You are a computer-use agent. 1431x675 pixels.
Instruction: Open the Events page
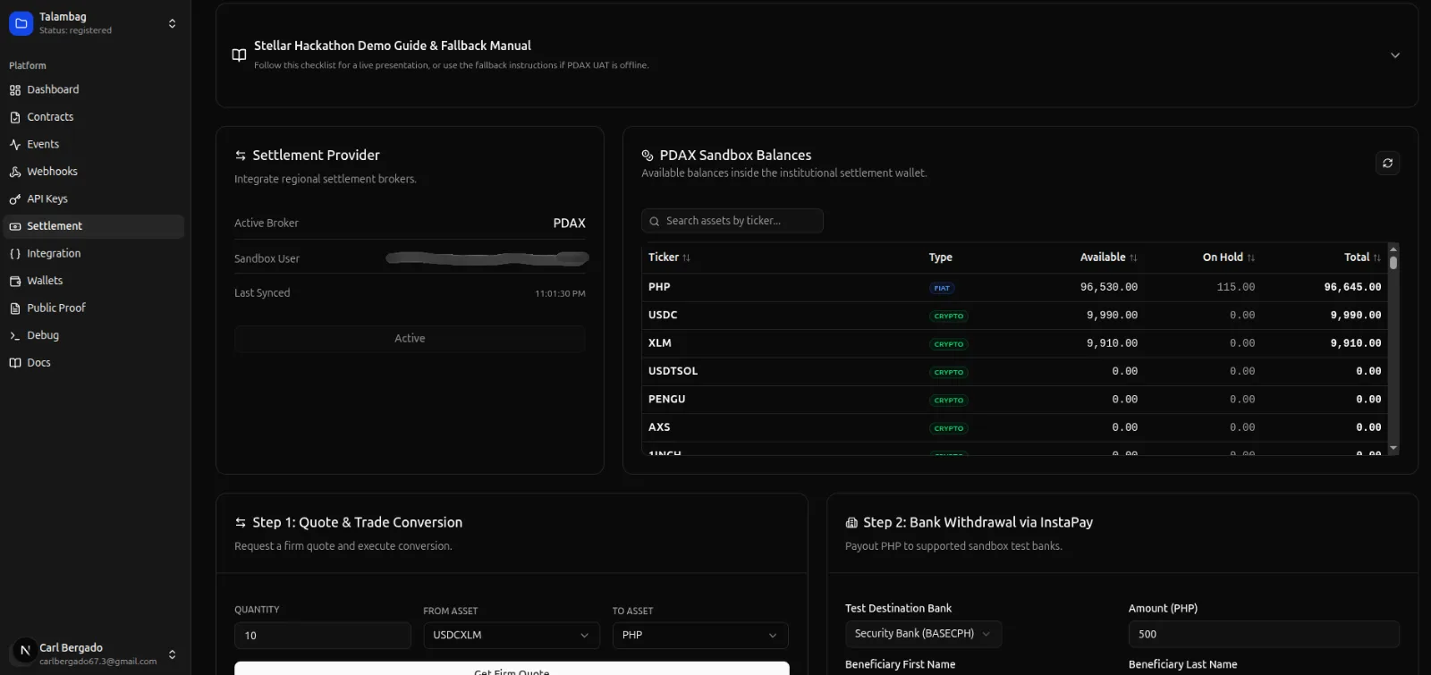coord(94,144)
